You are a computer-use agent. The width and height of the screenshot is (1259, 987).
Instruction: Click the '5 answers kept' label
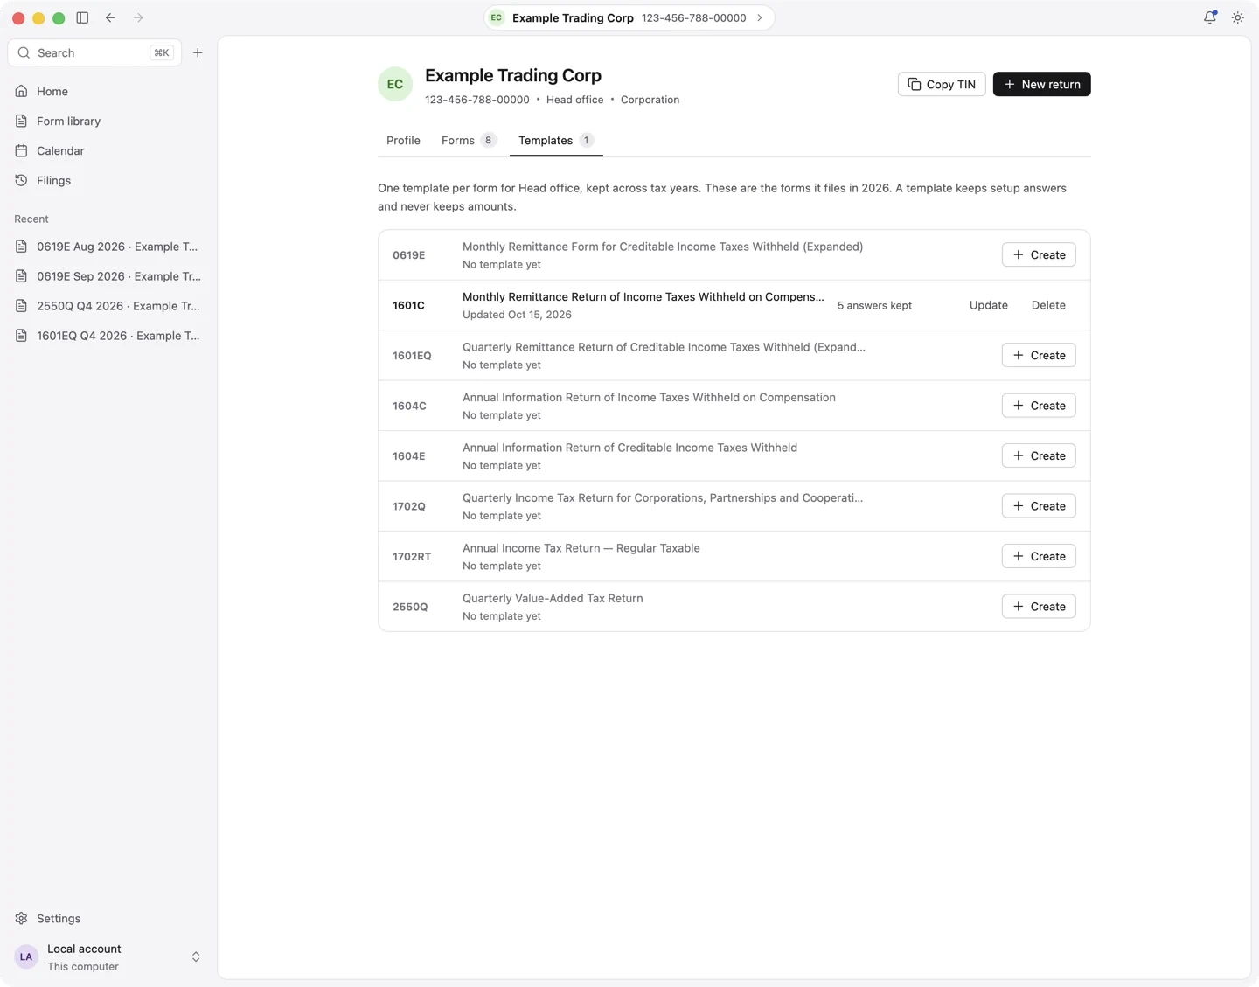point(874,305)
